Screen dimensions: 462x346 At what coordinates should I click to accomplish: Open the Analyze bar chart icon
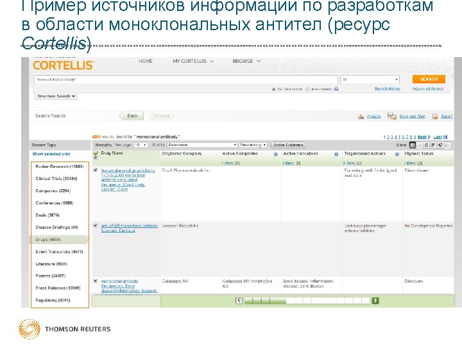click(361, 117)
